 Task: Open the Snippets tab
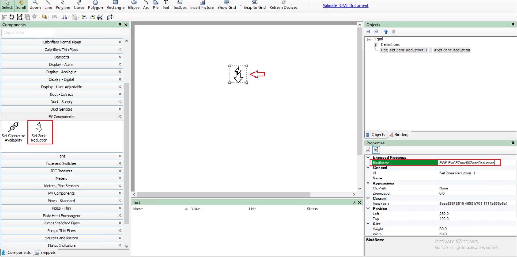[45, 252]
